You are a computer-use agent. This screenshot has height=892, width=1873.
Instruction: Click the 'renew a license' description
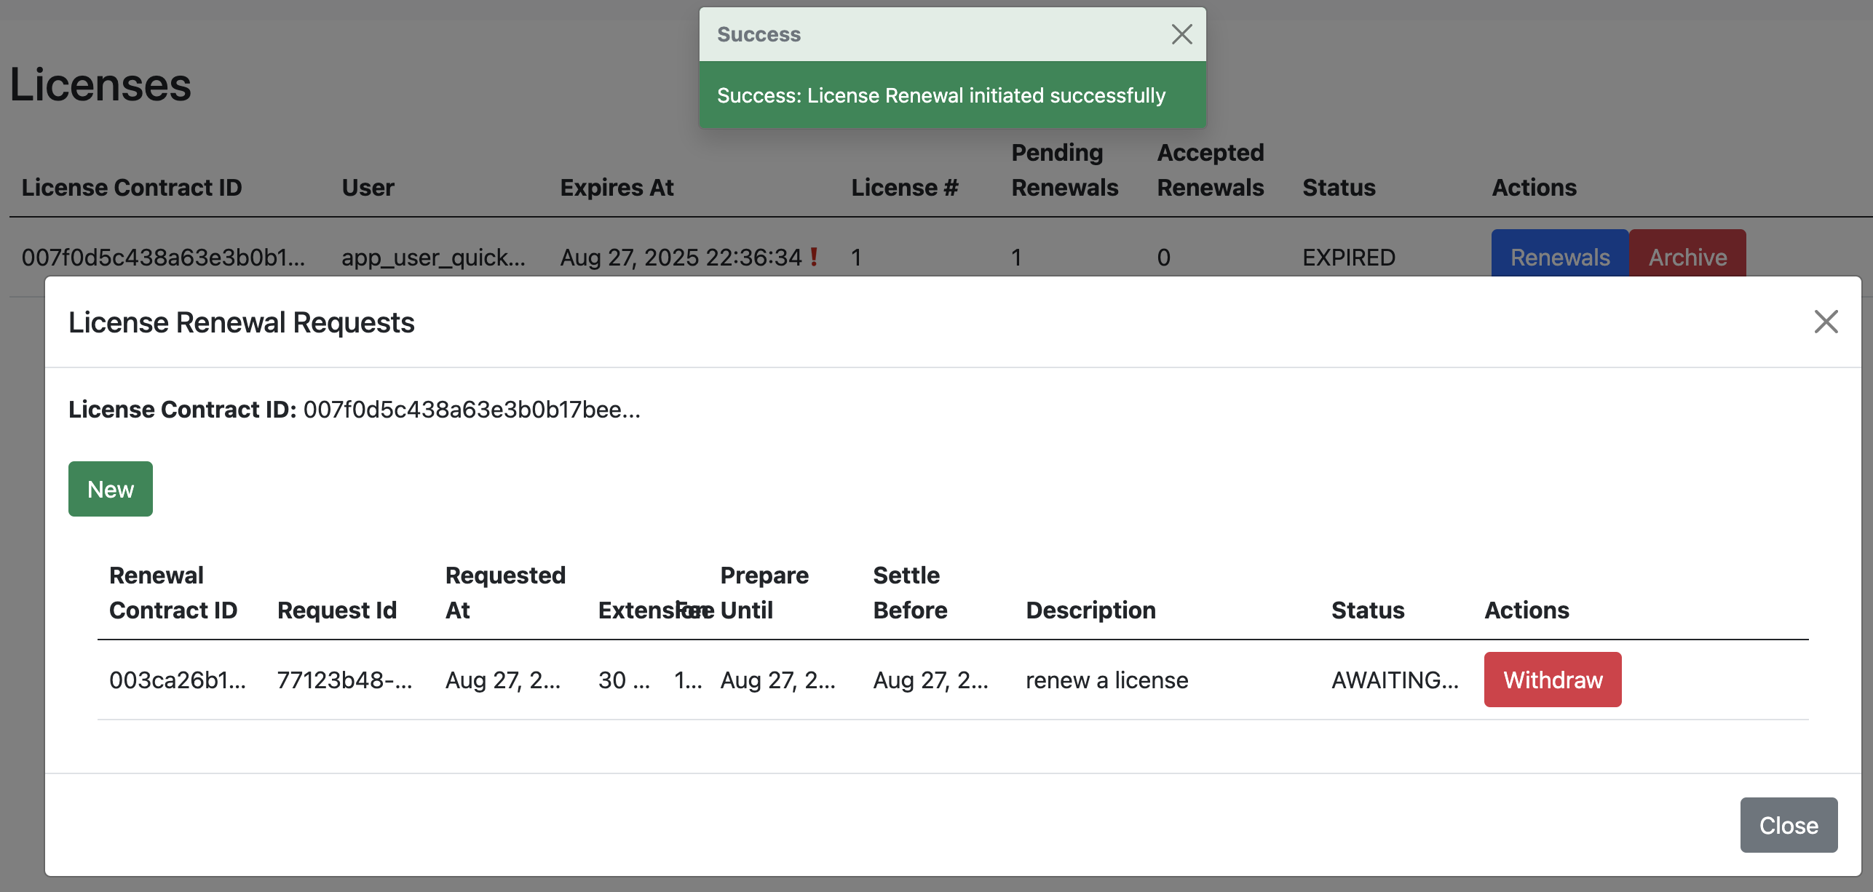1106,680
